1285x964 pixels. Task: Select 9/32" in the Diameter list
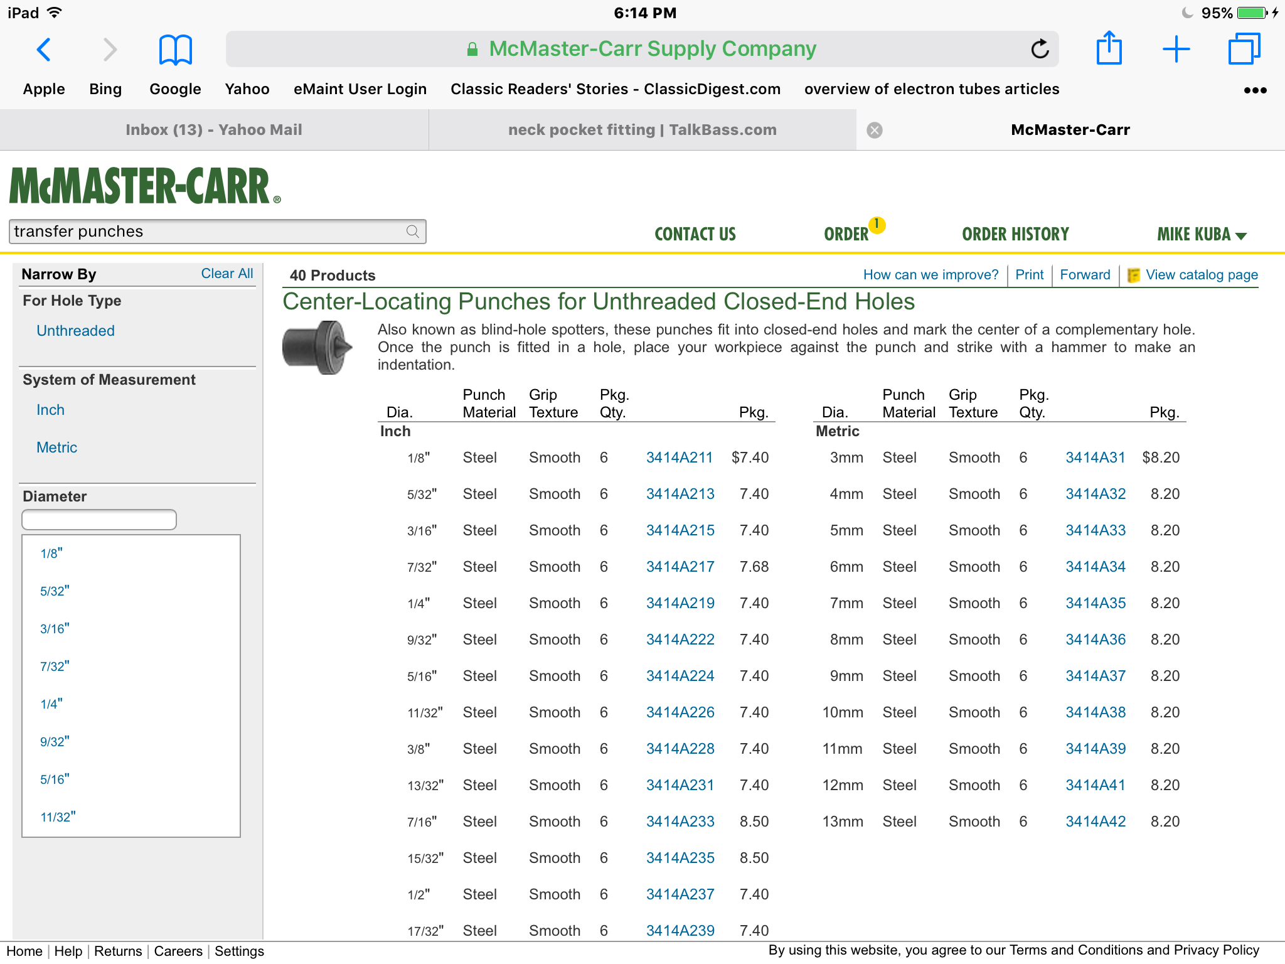55,742
